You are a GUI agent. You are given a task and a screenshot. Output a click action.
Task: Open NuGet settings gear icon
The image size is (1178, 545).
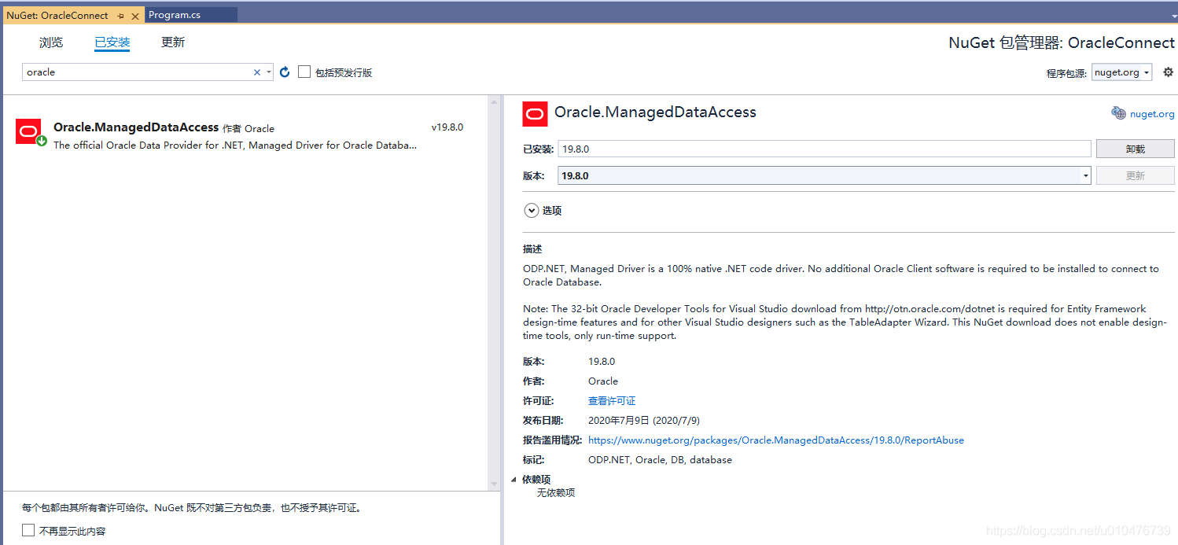point(1168,72)
